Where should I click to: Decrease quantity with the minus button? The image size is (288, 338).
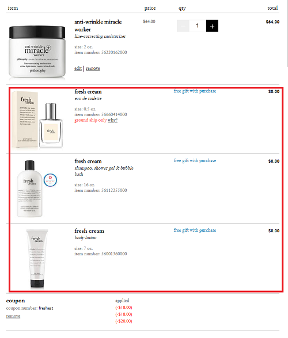click(x=183, y=26)
